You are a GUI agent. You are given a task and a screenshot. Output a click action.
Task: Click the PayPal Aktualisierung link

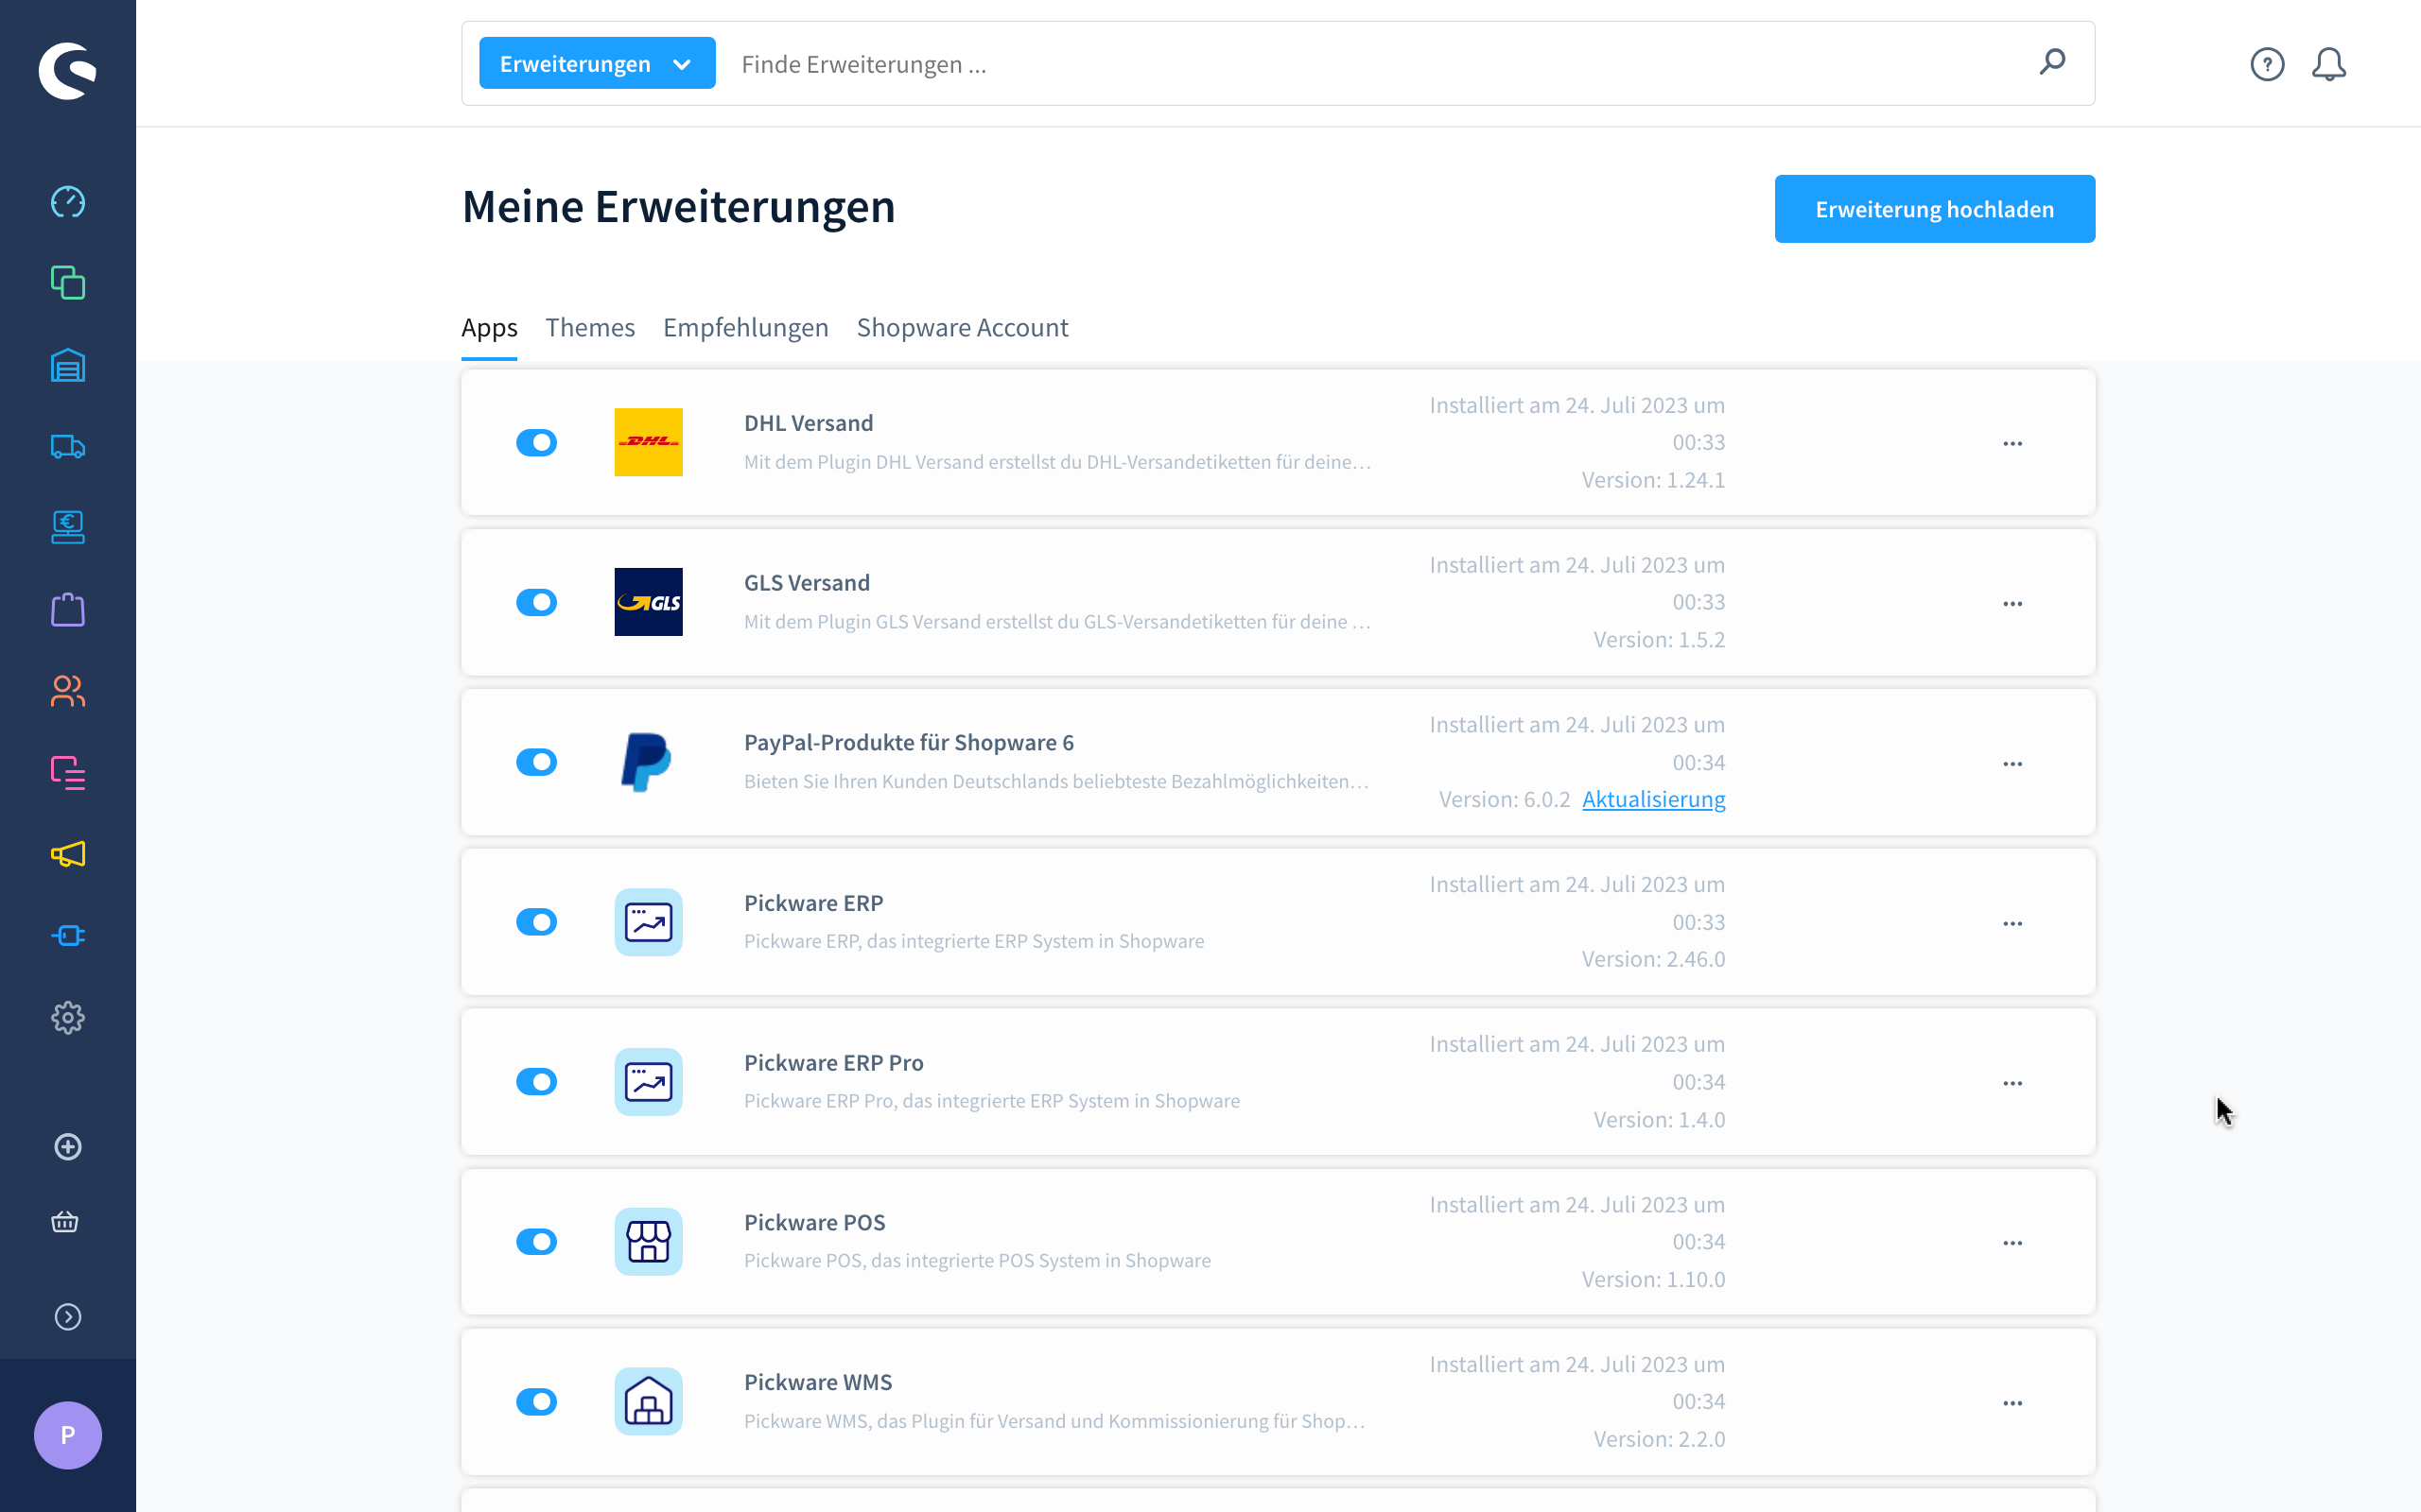point(1653,800)
